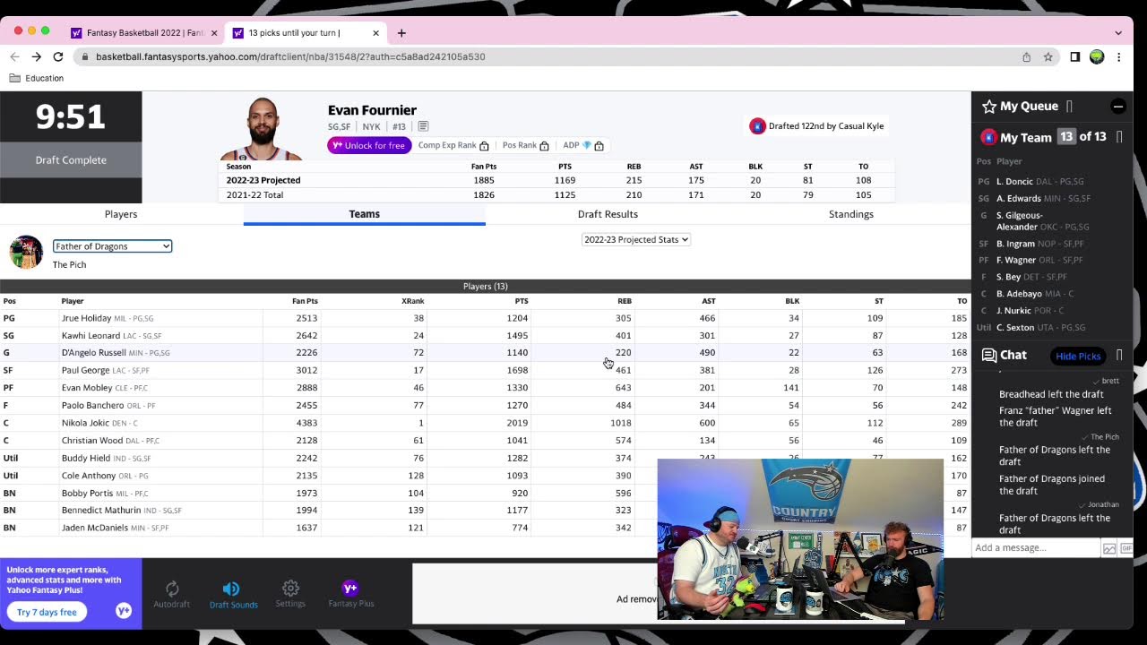The image size is (1147, 645).
Task: Click the Comp Exp Rank lock icon
Action: click(x=484, y=146)
